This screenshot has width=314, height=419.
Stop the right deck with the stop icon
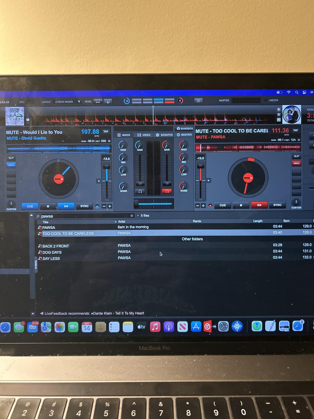(x=241, y=205)
